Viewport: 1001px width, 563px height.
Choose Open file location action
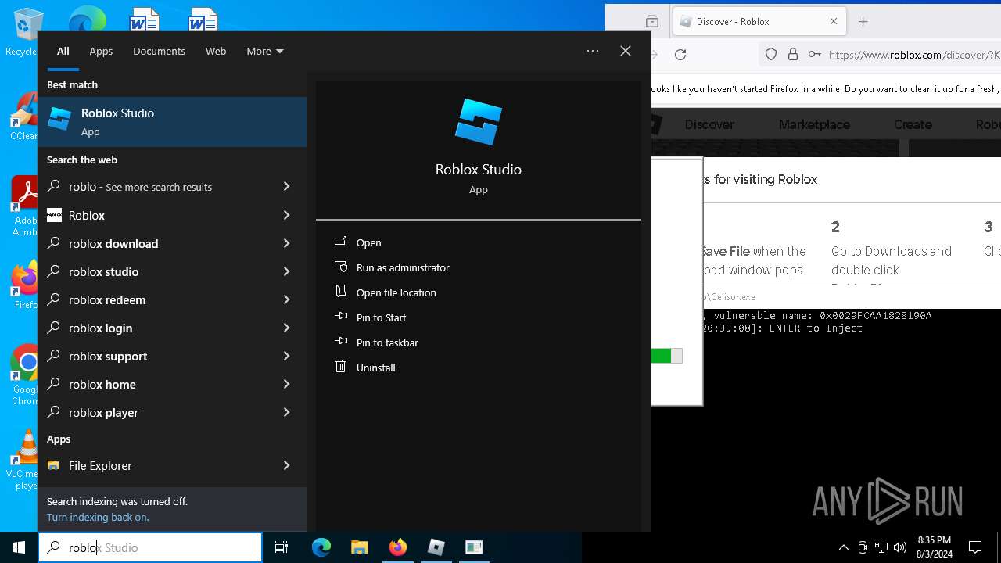tap(396, 292)
